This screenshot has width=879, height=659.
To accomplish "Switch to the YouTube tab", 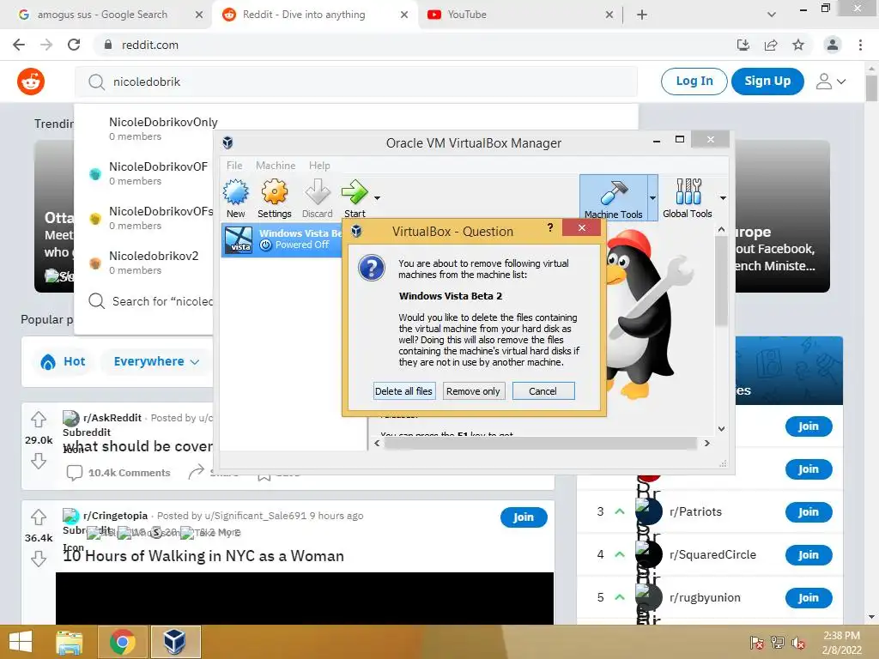I will pos(466,15).
